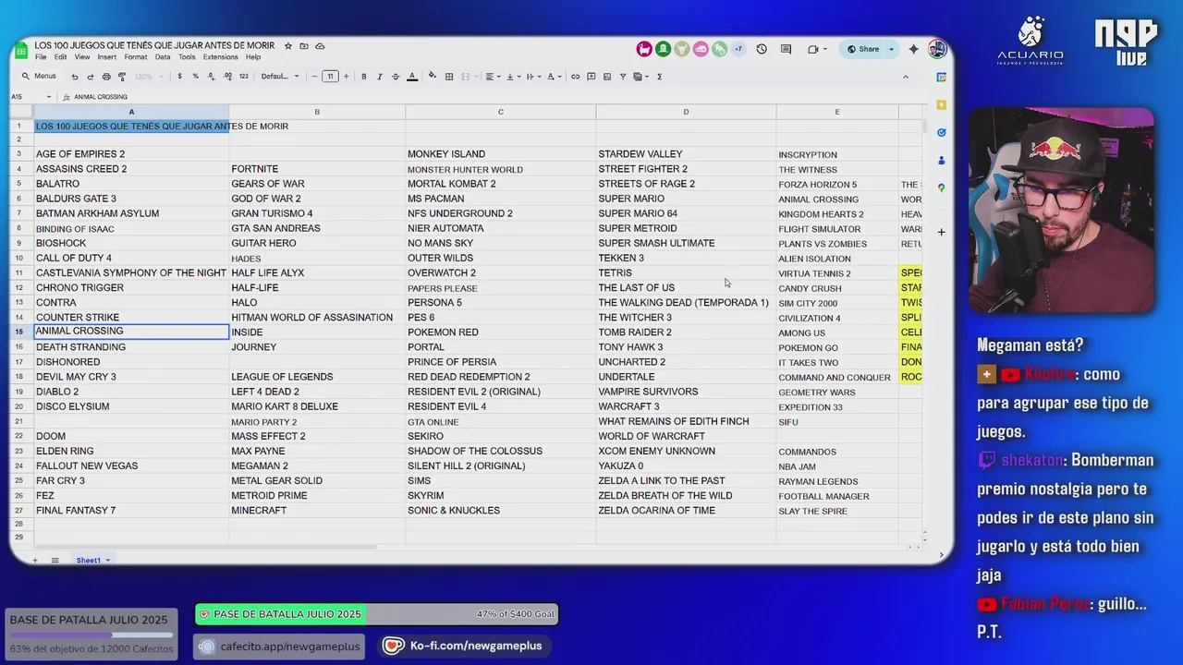Click the increase decimal places icon
The image size is (1183, 665).
click(x=226, y=77)
